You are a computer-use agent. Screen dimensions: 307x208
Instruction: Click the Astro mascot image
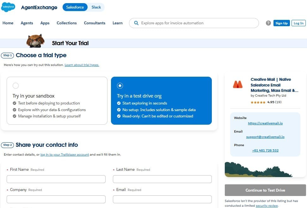point(35,41)
